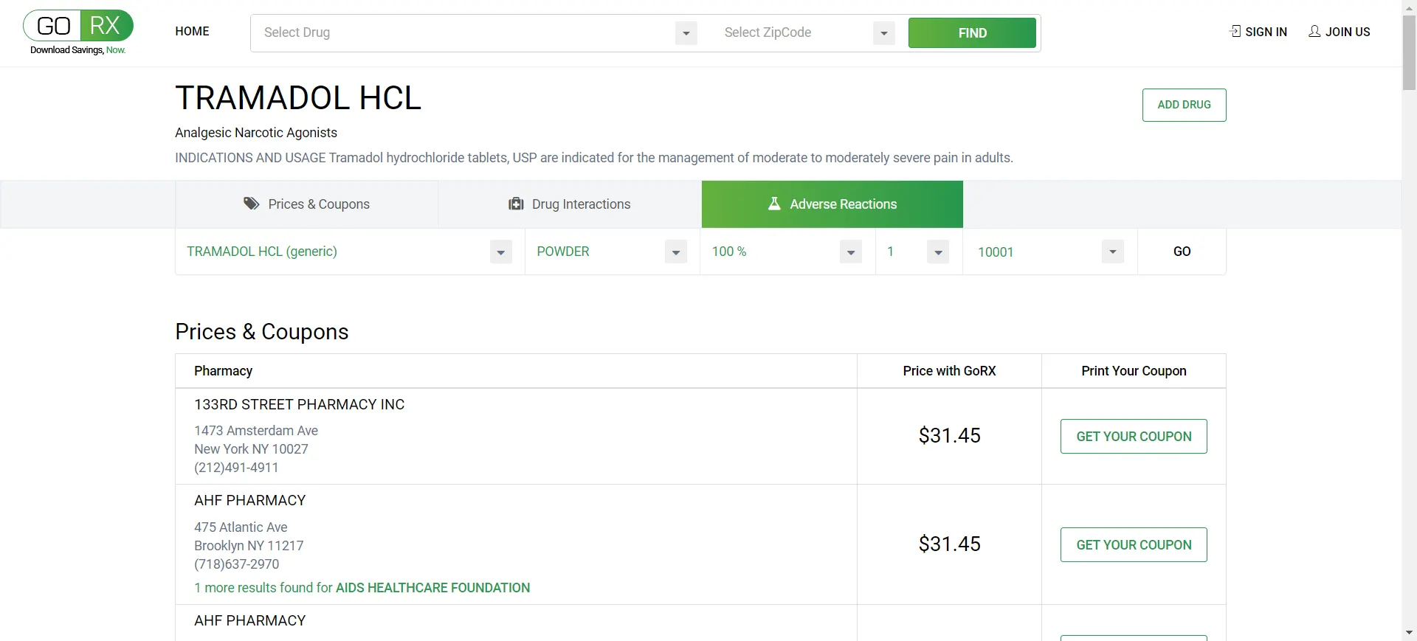Screen dimensions: 1417x641
Task: Click the green FIND button
Action: [972, 33]
